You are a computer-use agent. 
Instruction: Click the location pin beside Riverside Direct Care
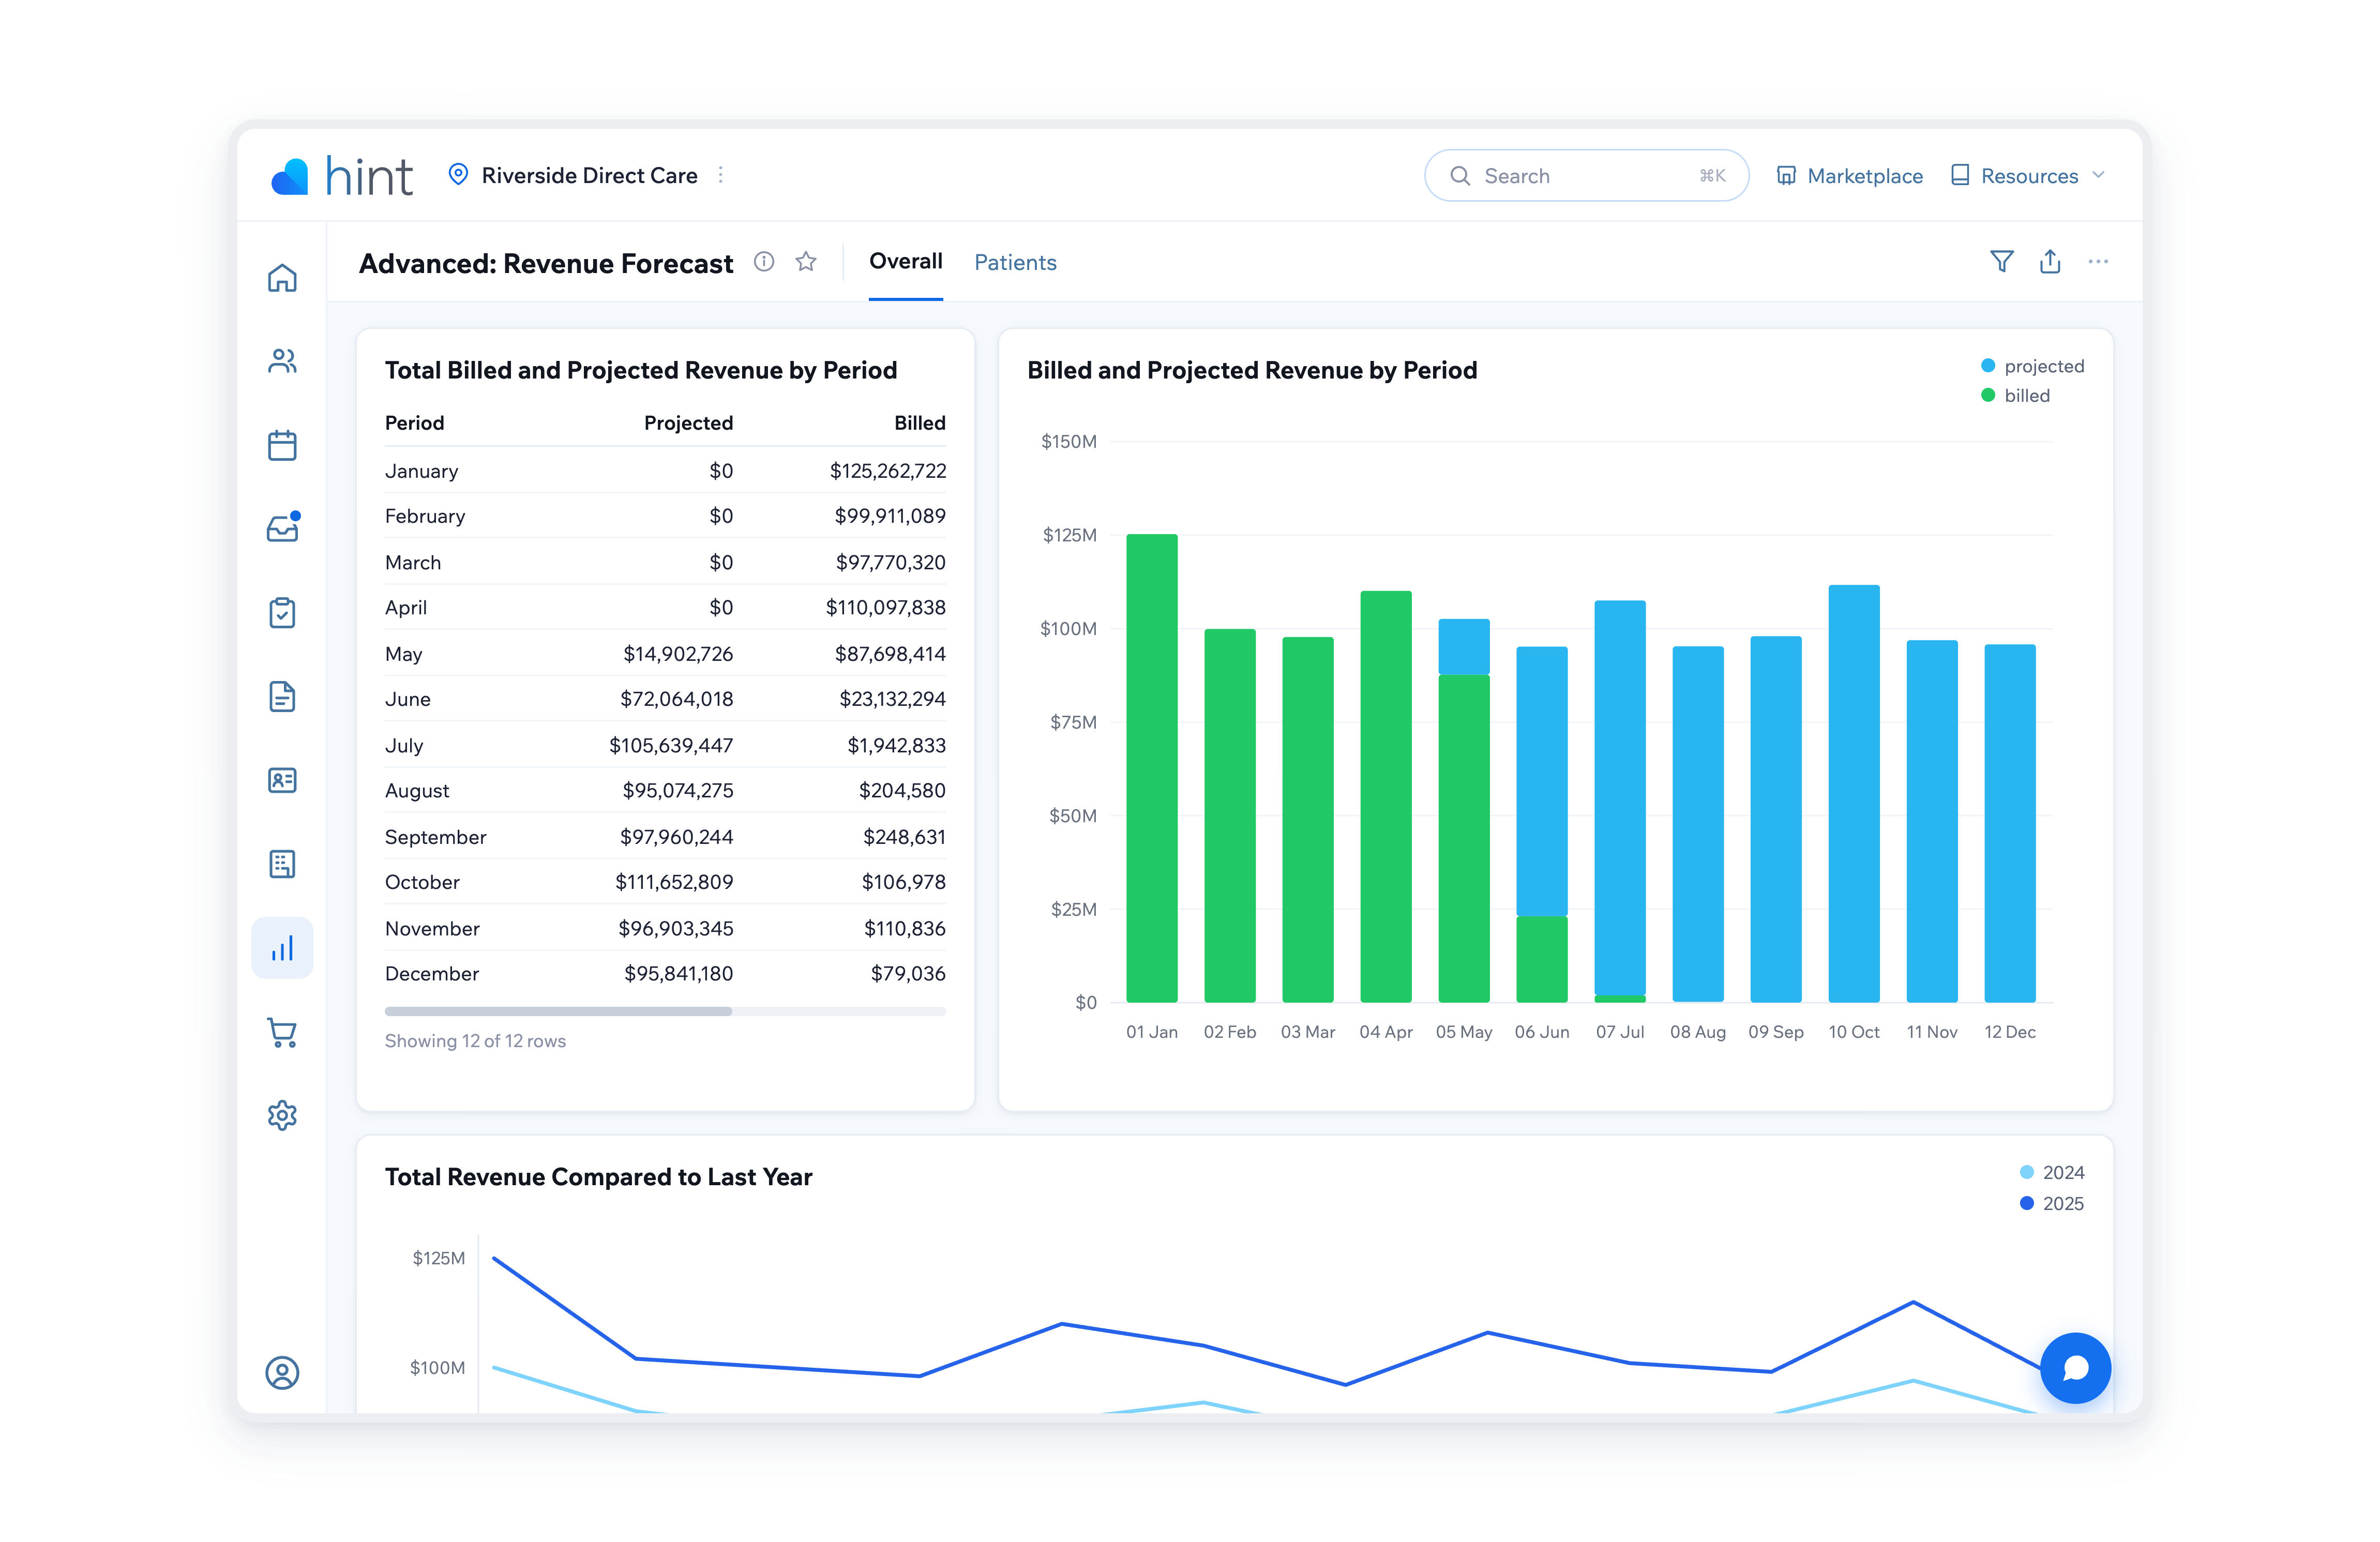[x=458, y=174]
